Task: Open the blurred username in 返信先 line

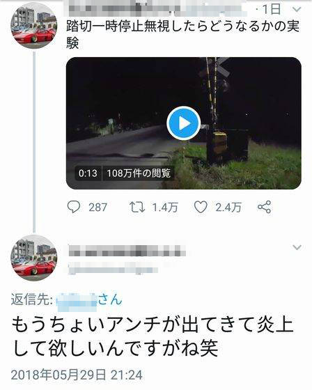Action: click(x=77, y=302)
